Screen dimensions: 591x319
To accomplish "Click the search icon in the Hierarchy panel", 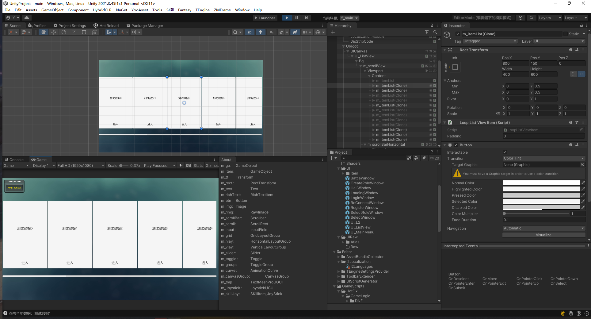I will [435, 32].
